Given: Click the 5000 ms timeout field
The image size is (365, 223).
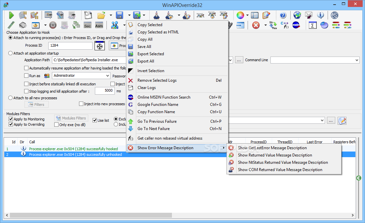Looking at the screenshot, I should (x=105, y=91).
